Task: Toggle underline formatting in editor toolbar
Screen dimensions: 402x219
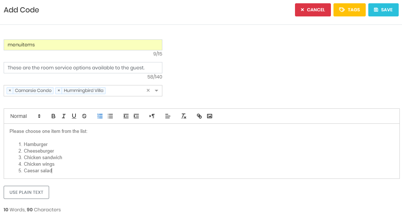Action: 74,116
